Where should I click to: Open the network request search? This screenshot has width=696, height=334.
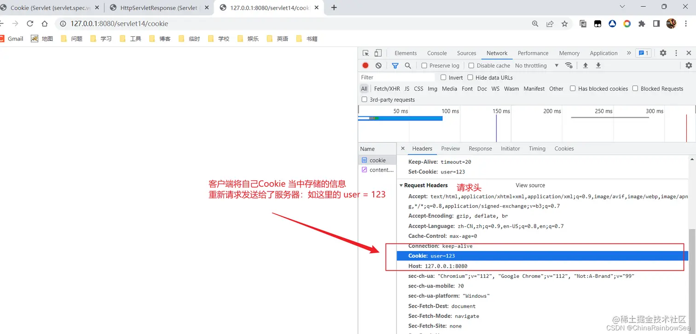(x=408, y=65)
